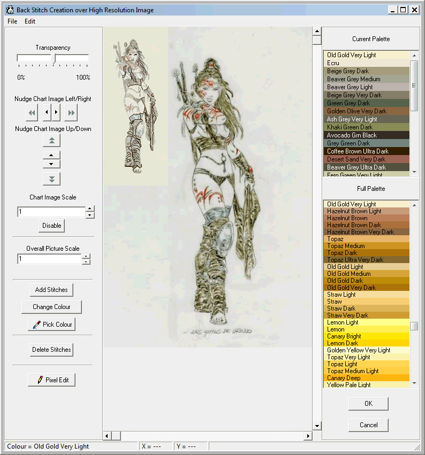Select Golden Yellow Very Light colour
425x455 pixels.
pos(366,350)
